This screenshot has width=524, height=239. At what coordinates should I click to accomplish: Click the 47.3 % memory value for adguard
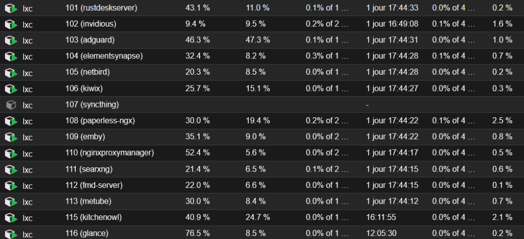click(x=258, y=40)
